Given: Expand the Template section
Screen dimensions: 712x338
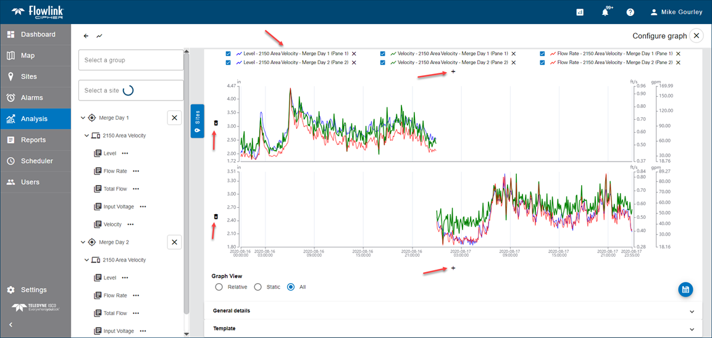Looking at the screenshot, I should pos(453,329).
